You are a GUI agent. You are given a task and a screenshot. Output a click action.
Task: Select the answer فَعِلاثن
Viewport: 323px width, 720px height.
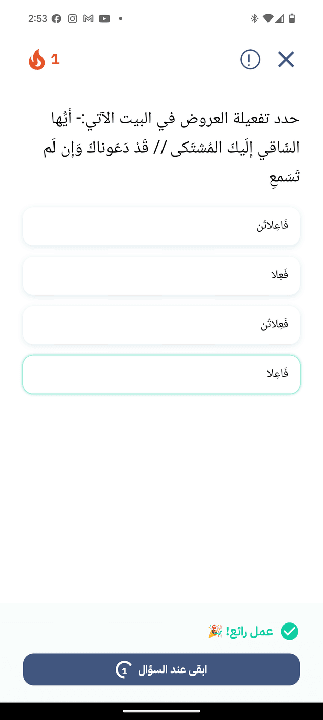[x=161, y=325]
